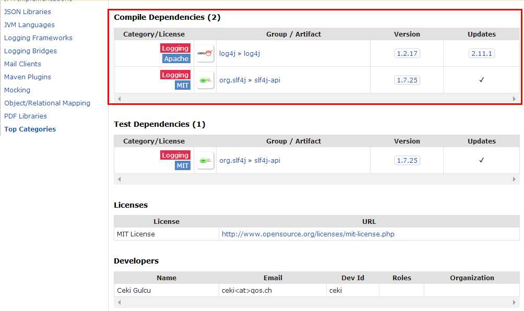Open Mocking category
The width and height of the screenshot is (524, 311).
[17, 90]
